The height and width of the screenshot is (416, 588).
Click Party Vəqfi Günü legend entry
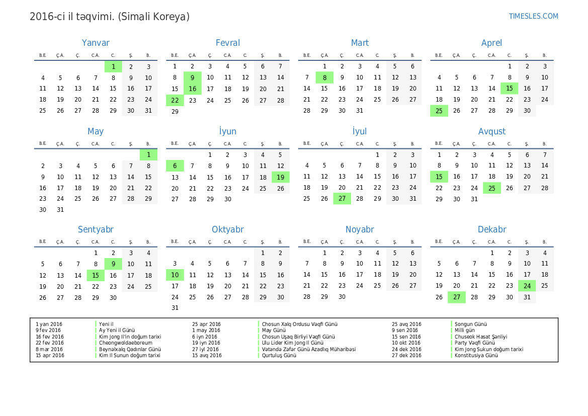point(475,343)
